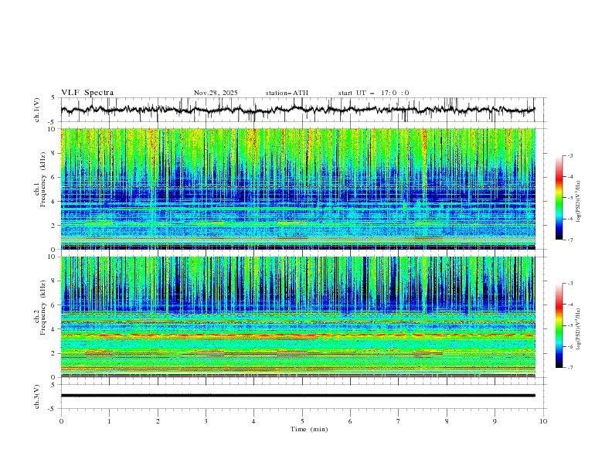Click the "-5" tick on ch.2 color bar

pos(570,325)
